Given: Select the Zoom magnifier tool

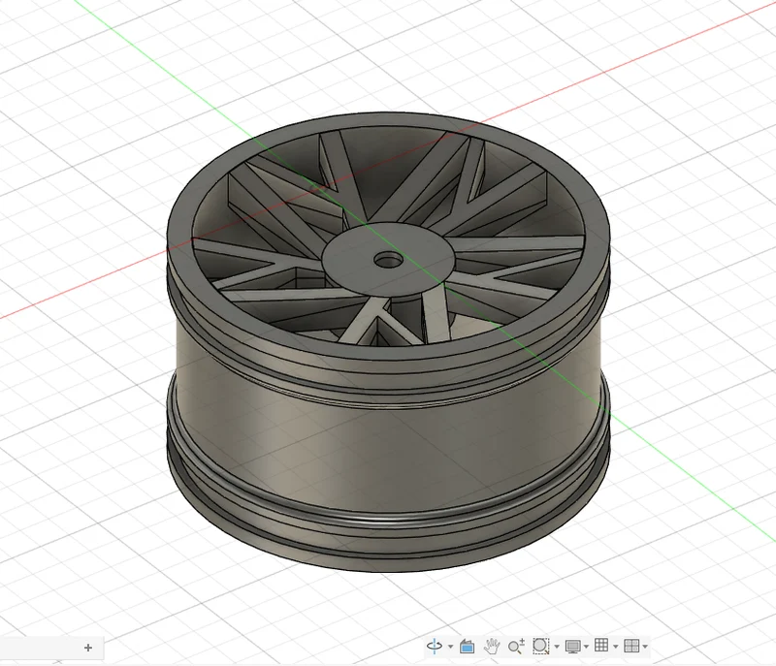Looking at the screenshot, I should 516,646.
